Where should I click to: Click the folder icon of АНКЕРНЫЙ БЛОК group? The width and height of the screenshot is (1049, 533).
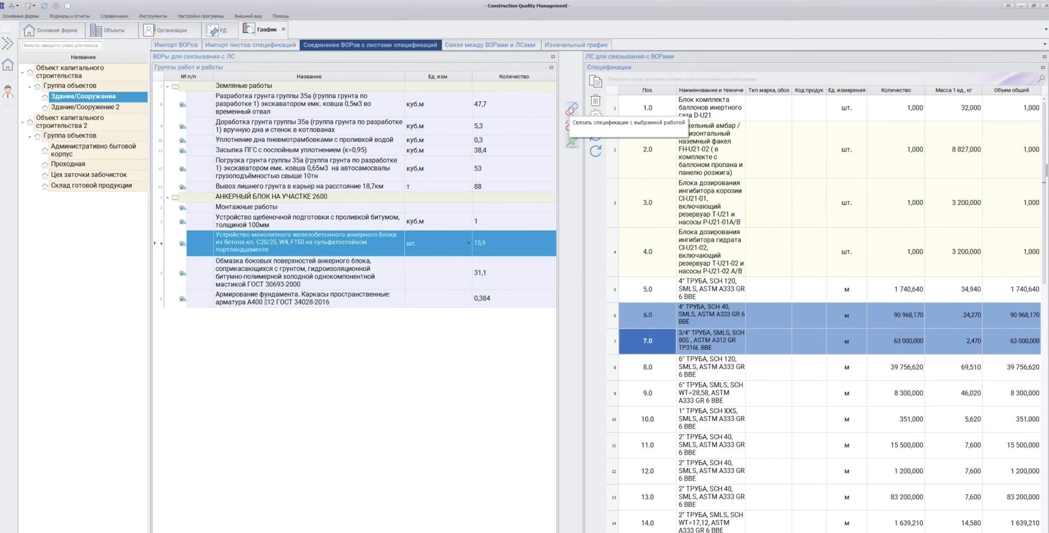[x=175, y=197]
